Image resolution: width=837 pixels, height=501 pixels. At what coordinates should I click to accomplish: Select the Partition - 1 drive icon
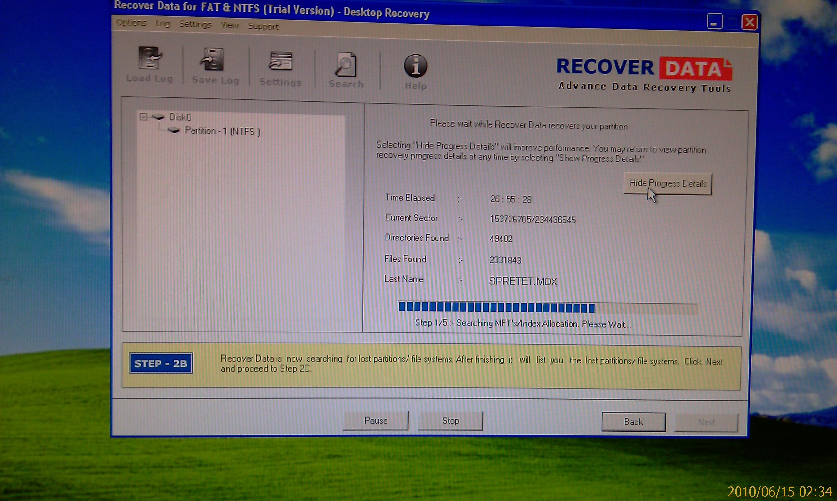pyautogui.click(x=173, y=130)
